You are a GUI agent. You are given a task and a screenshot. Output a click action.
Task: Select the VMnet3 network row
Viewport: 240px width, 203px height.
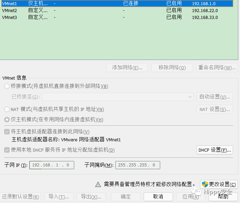click(117, 17)
